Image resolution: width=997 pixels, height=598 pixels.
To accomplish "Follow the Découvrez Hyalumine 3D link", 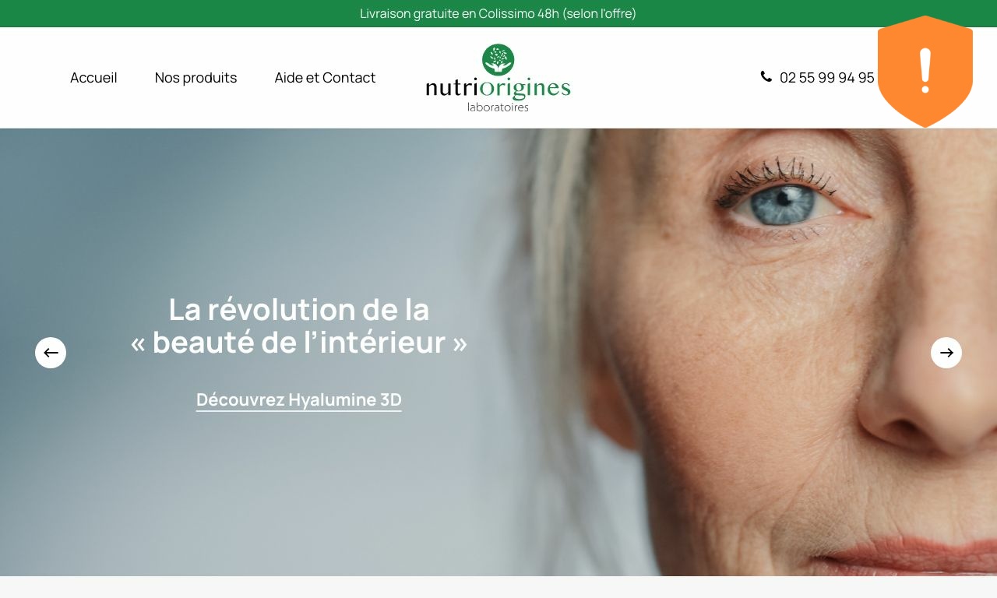I will (299, 400).
